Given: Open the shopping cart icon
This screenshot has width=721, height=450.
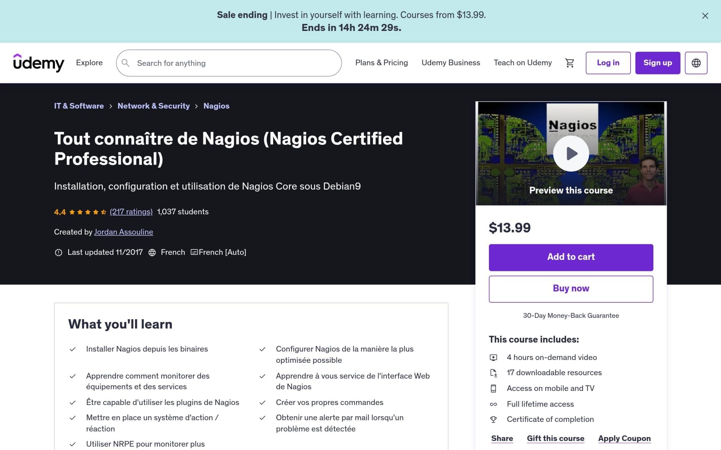Looking at the screenshot, I should [569, 63].
